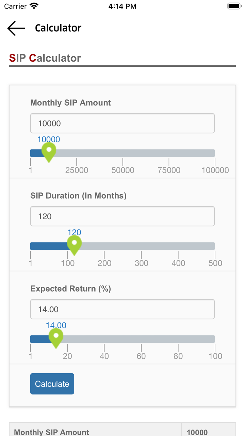Click the Monthly SIP Amount slider pin
This screenshot has height=436, width=245.
point(49,152)
